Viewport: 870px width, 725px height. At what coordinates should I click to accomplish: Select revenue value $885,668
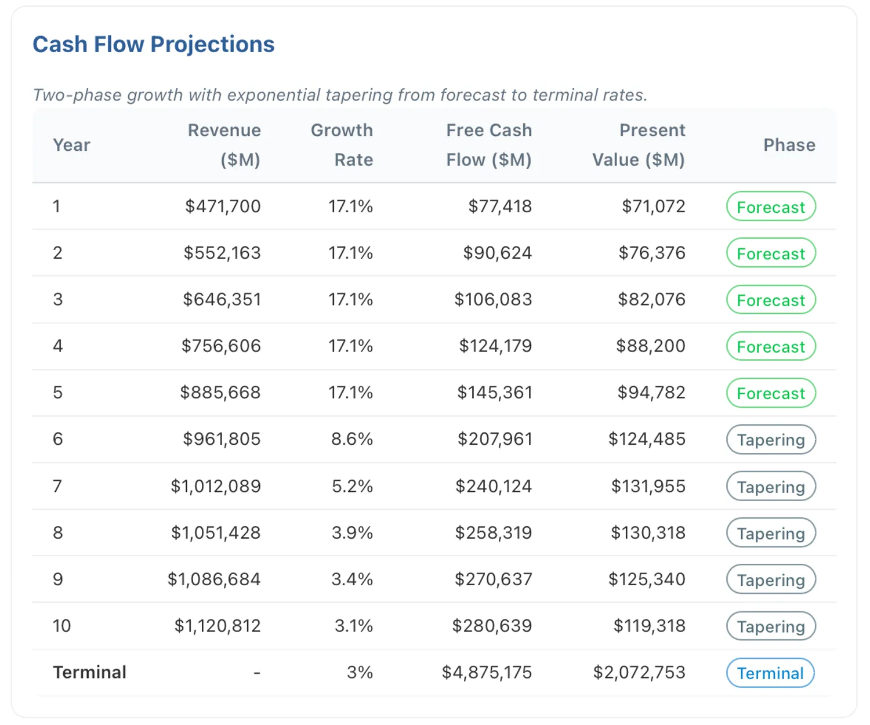(220, 393)
